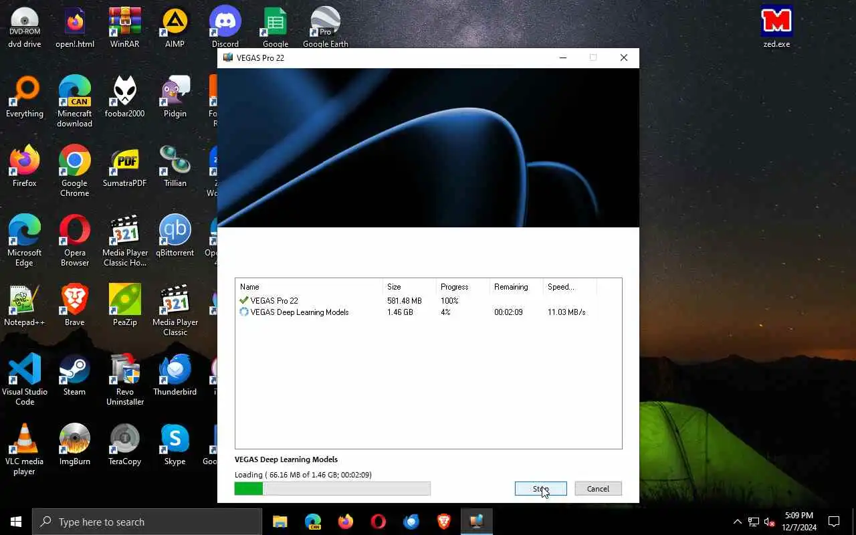Open the Everything search shortcut
856x535 pixels.
click(x=25, y=97)
